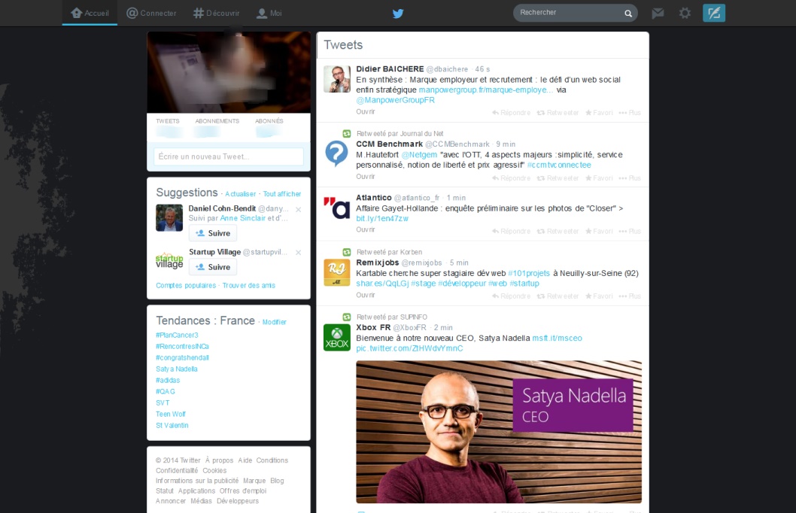
Task: Open the Anne Sinclair link
Action: 243,218
